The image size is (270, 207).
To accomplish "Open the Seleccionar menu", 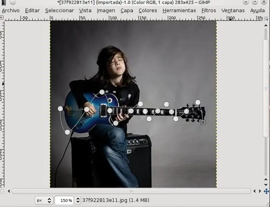I will (59, 11).
